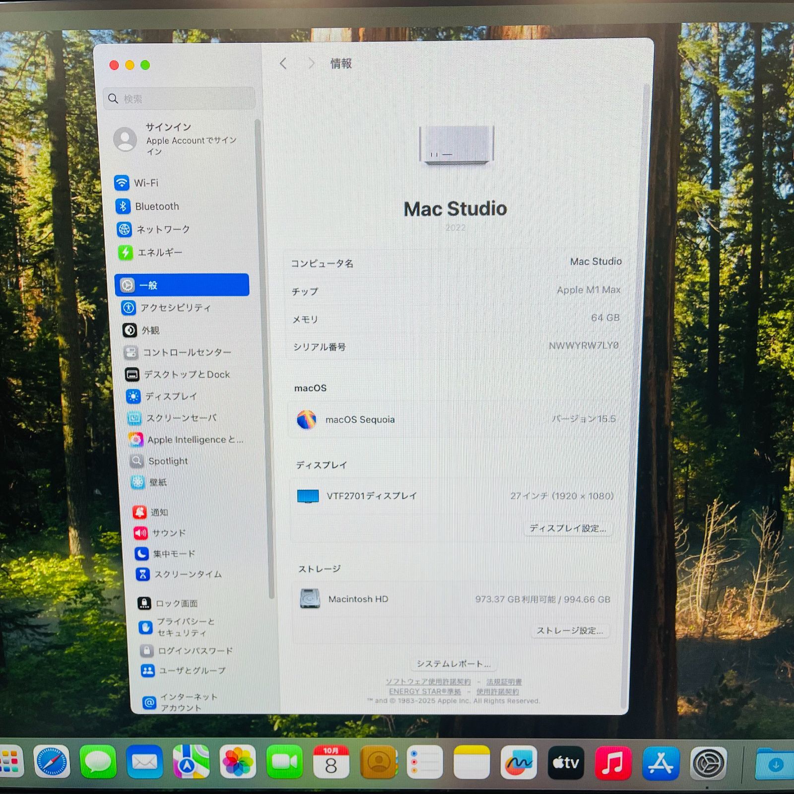Open the Music app in Dock
Screen dimensions: 794x794
613,763
